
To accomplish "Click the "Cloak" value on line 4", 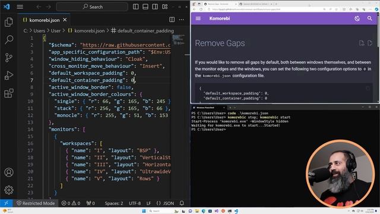I will 135,59.
